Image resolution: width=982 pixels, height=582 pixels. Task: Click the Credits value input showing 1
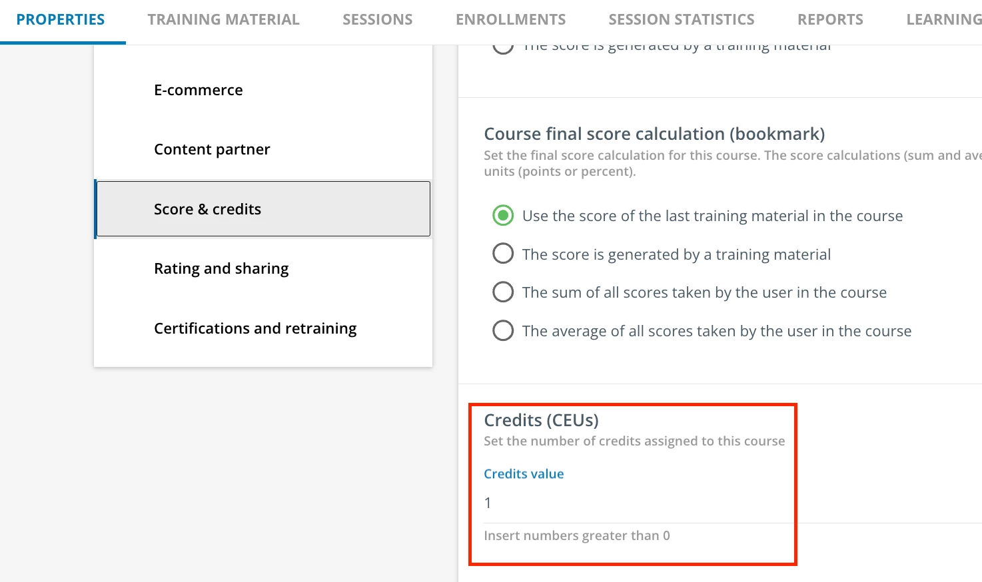pyautogui.click(x=633, y=503)
